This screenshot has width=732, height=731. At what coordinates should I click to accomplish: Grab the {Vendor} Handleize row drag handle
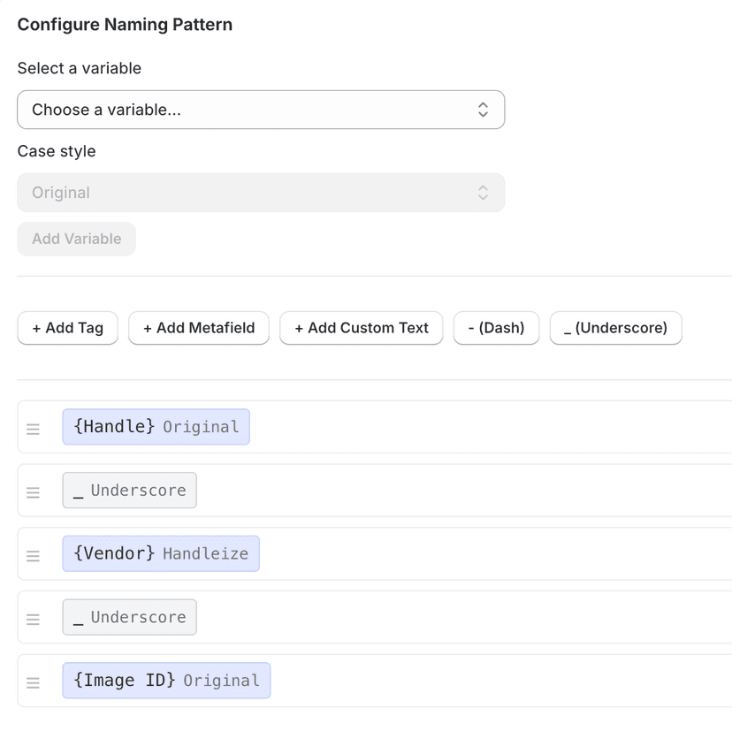[34, 555]
